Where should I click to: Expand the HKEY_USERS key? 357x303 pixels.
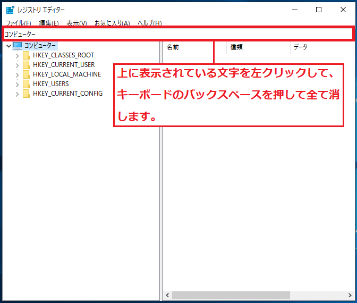18,85
